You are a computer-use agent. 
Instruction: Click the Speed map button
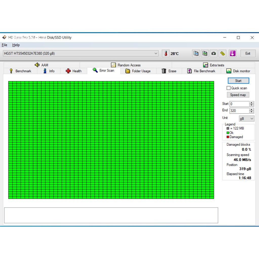click(x=238, y=95)
